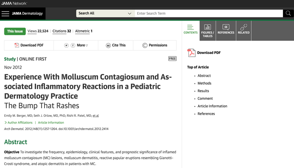Jump to Top of Article
The height and width of the screenshot is (168, 294).
[x=198, y=67]
